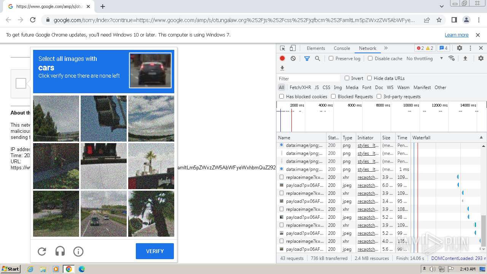Click the Learn more link
The image size is (487, 274).
[x=457, y=35]
